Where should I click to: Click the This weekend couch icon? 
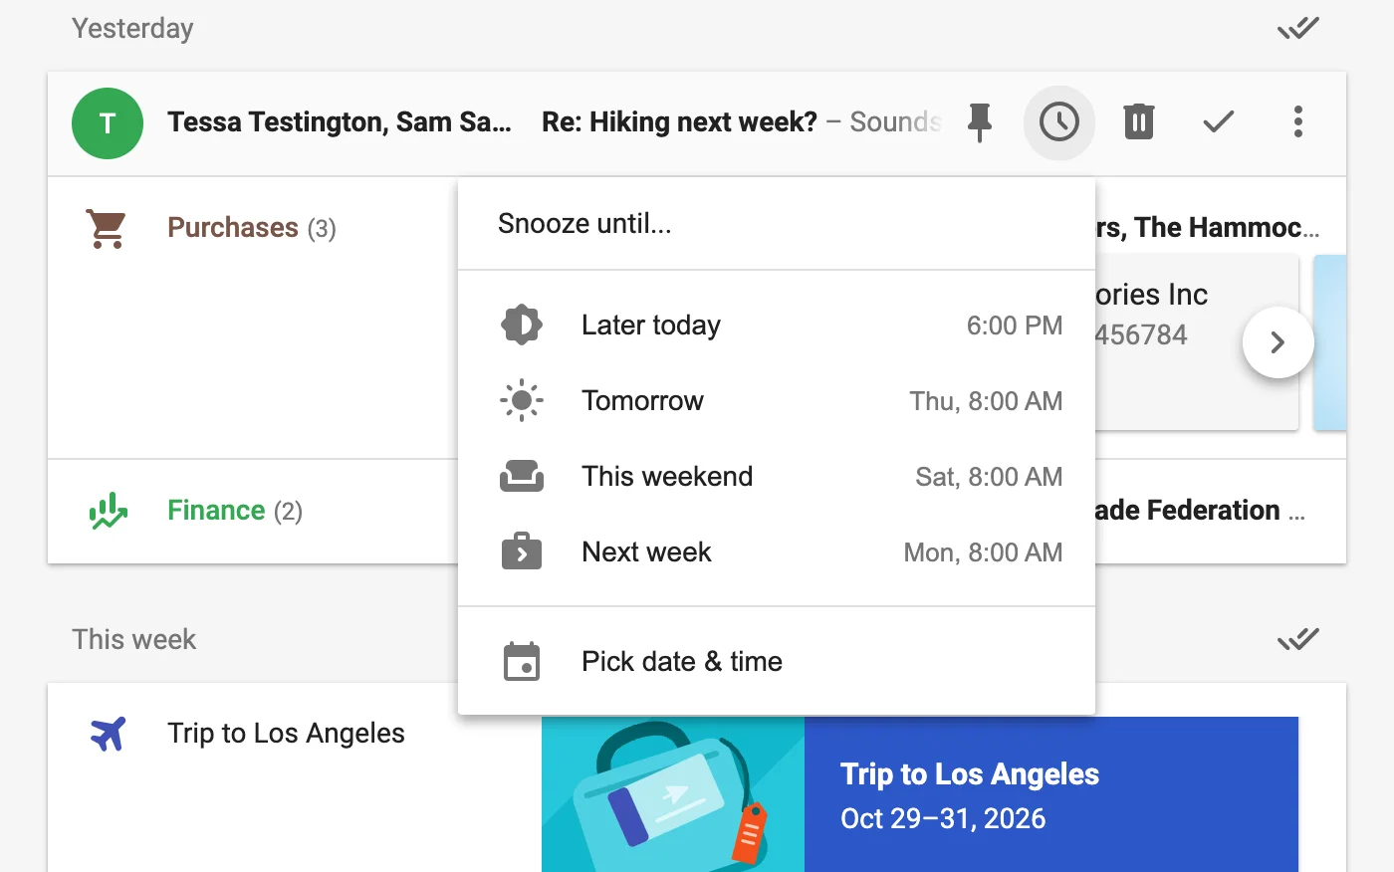pos(522,477)
